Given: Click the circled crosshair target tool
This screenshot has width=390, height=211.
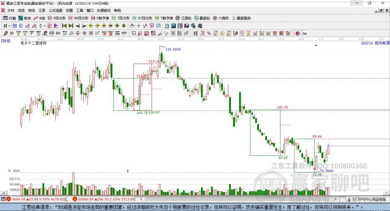Looking at the screenshot, I should pyautogui.click(x=78, y=33).
